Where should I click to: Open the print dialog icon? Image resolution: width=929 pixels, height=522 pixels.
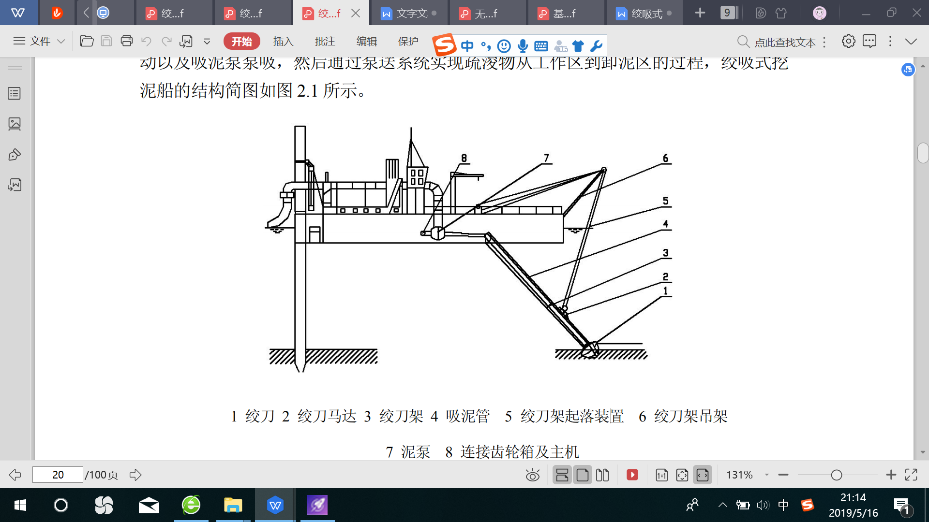click(127, 41)
